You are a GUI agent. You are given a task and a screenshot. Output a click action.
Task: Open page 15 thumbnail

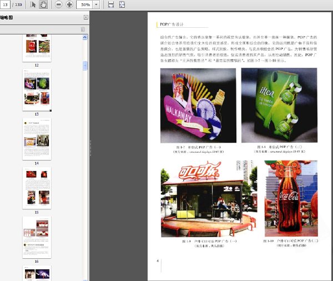(37, 188)
